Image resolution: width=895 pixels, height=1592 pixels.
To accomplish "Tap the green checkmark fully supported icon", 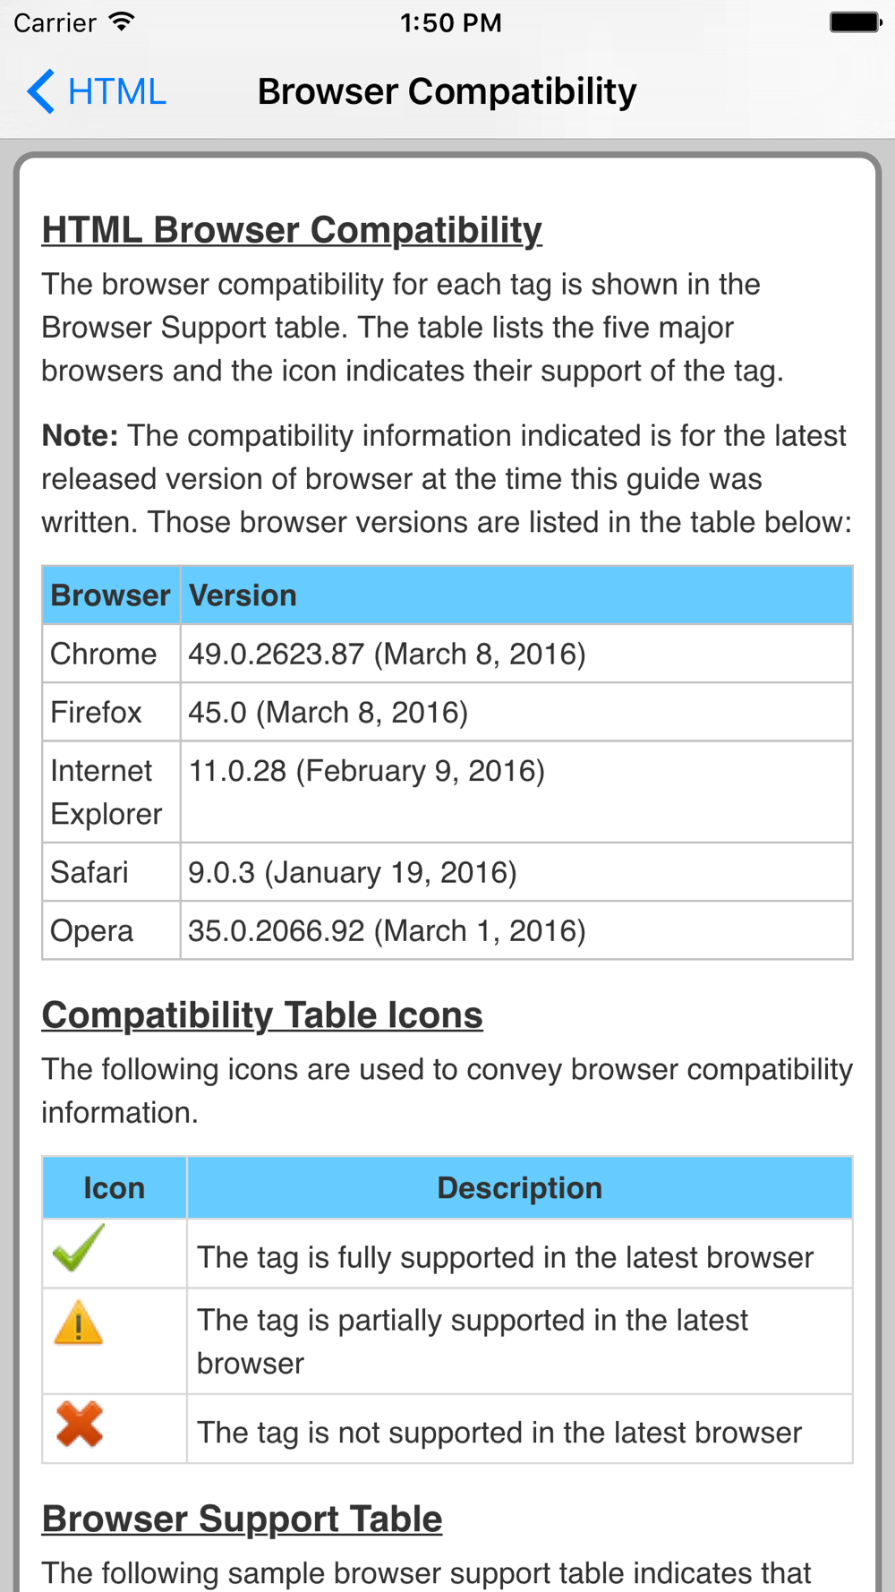I will pyautogui.click(x=79, y=1248).
